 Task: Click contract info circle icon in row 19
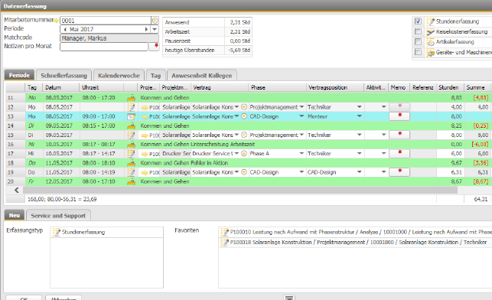point(244,172)
